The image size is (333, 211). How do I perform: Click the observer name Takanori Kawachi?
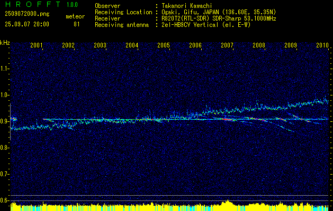pyautogui.click(x=187, y=6)
